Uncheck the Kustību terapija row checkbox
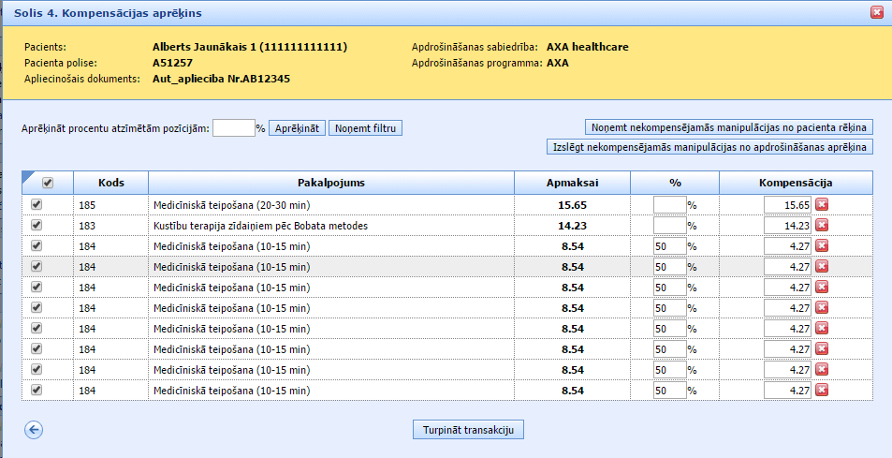The height and width of the screenshot is (458, 892). pyautogui.click(x=37, y=225)
